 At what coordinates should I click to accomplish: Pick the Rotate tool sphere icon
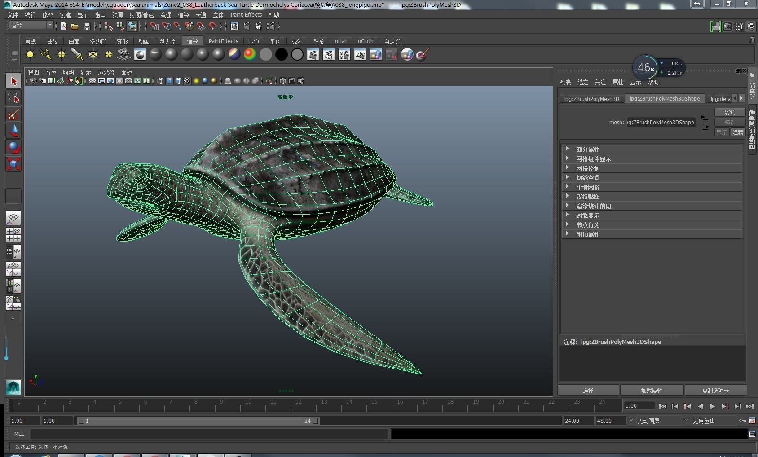pyautogui.click(x=13, y=147)
